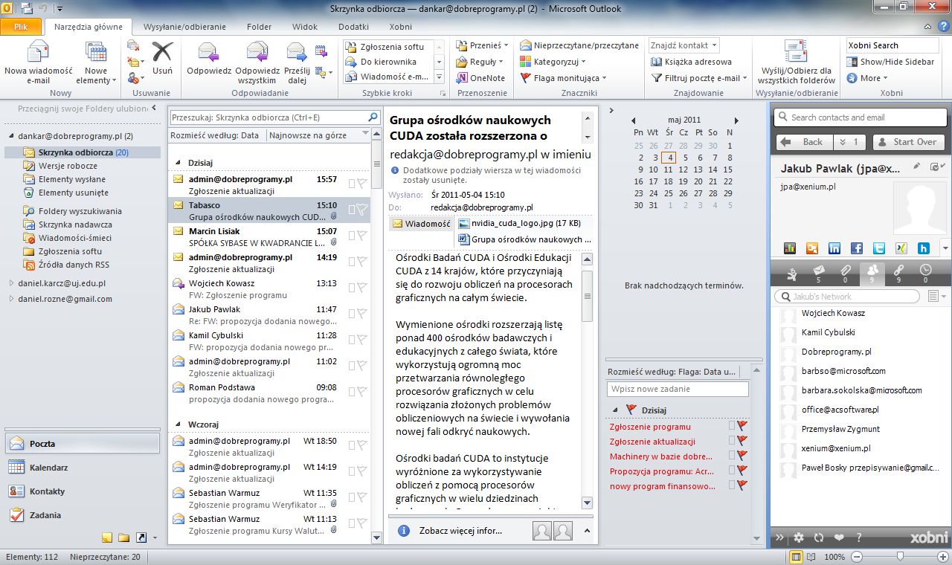Collapse the Dzisiaj message group
The width and height of the screenshot is (952, 565).
tap(178, 162)
